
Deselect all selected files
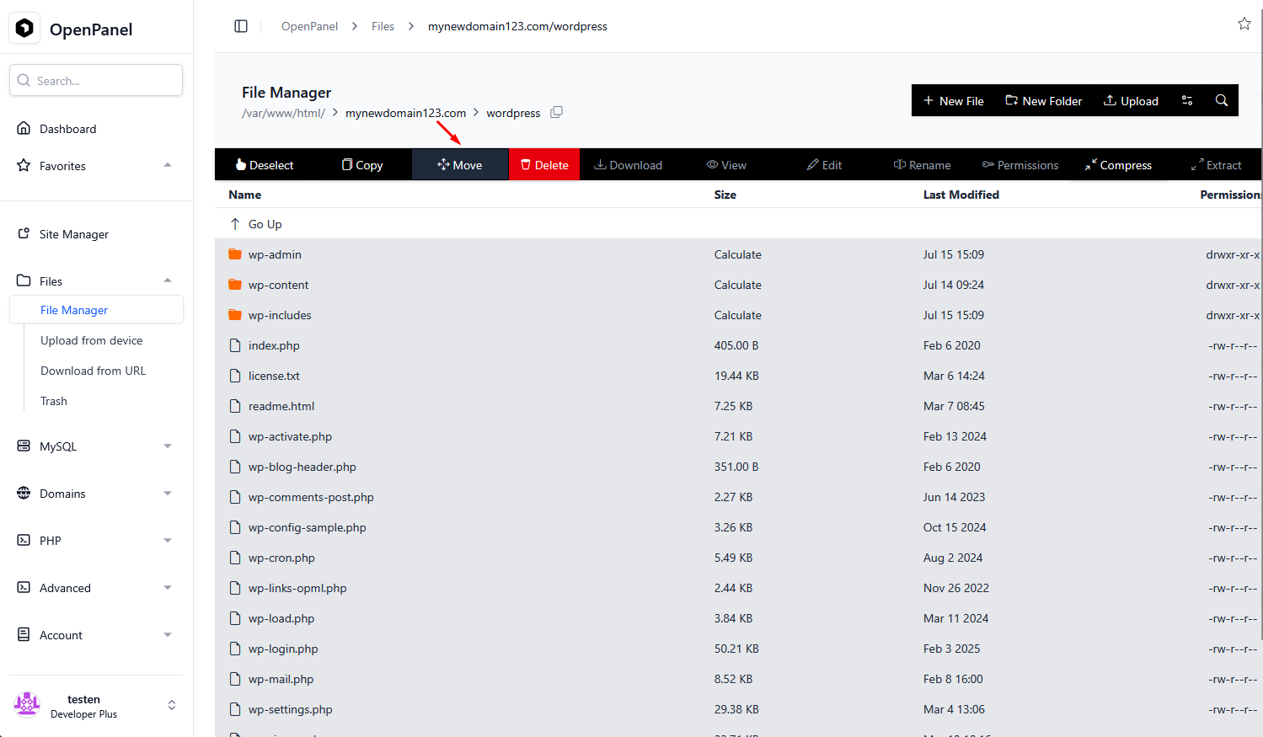click(265, 165)
